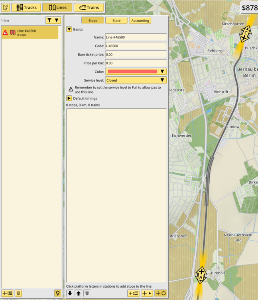Click the plus play arrow button
This screenshot has height=300, width=258.
[x=147, y=293]
